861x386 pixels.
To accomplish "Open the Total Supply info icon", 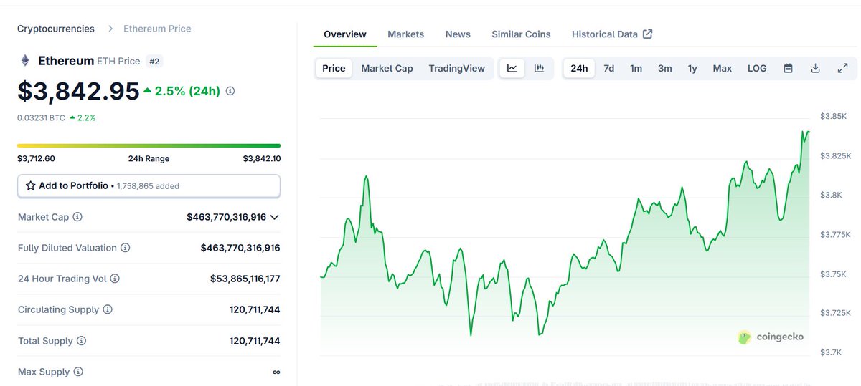I will point(82,341).
